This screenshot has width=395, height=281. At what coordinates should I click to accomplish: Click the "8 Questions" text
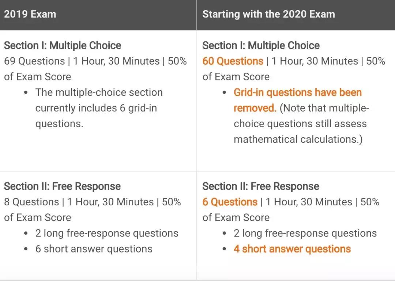(31, 202)
